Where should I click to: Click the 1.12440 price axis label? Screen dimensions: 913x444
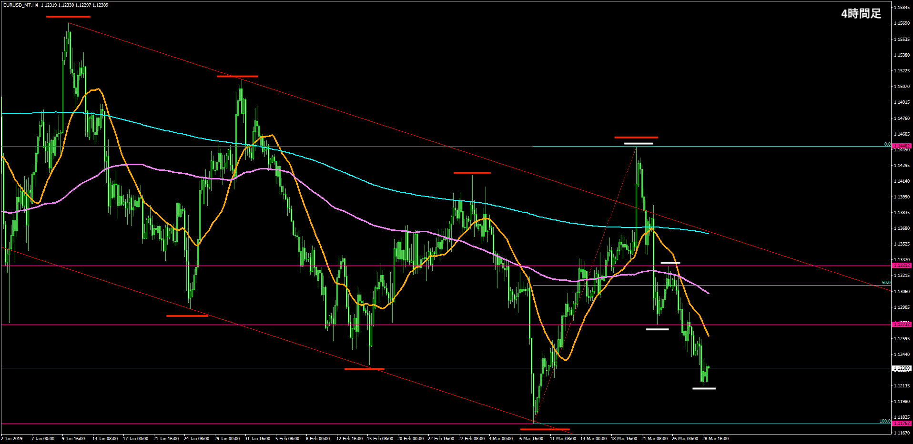(902, 355)
